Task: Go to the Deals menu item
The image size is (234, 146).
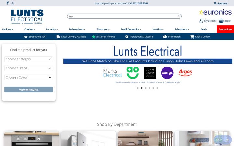Action: [x=203, y=29]
